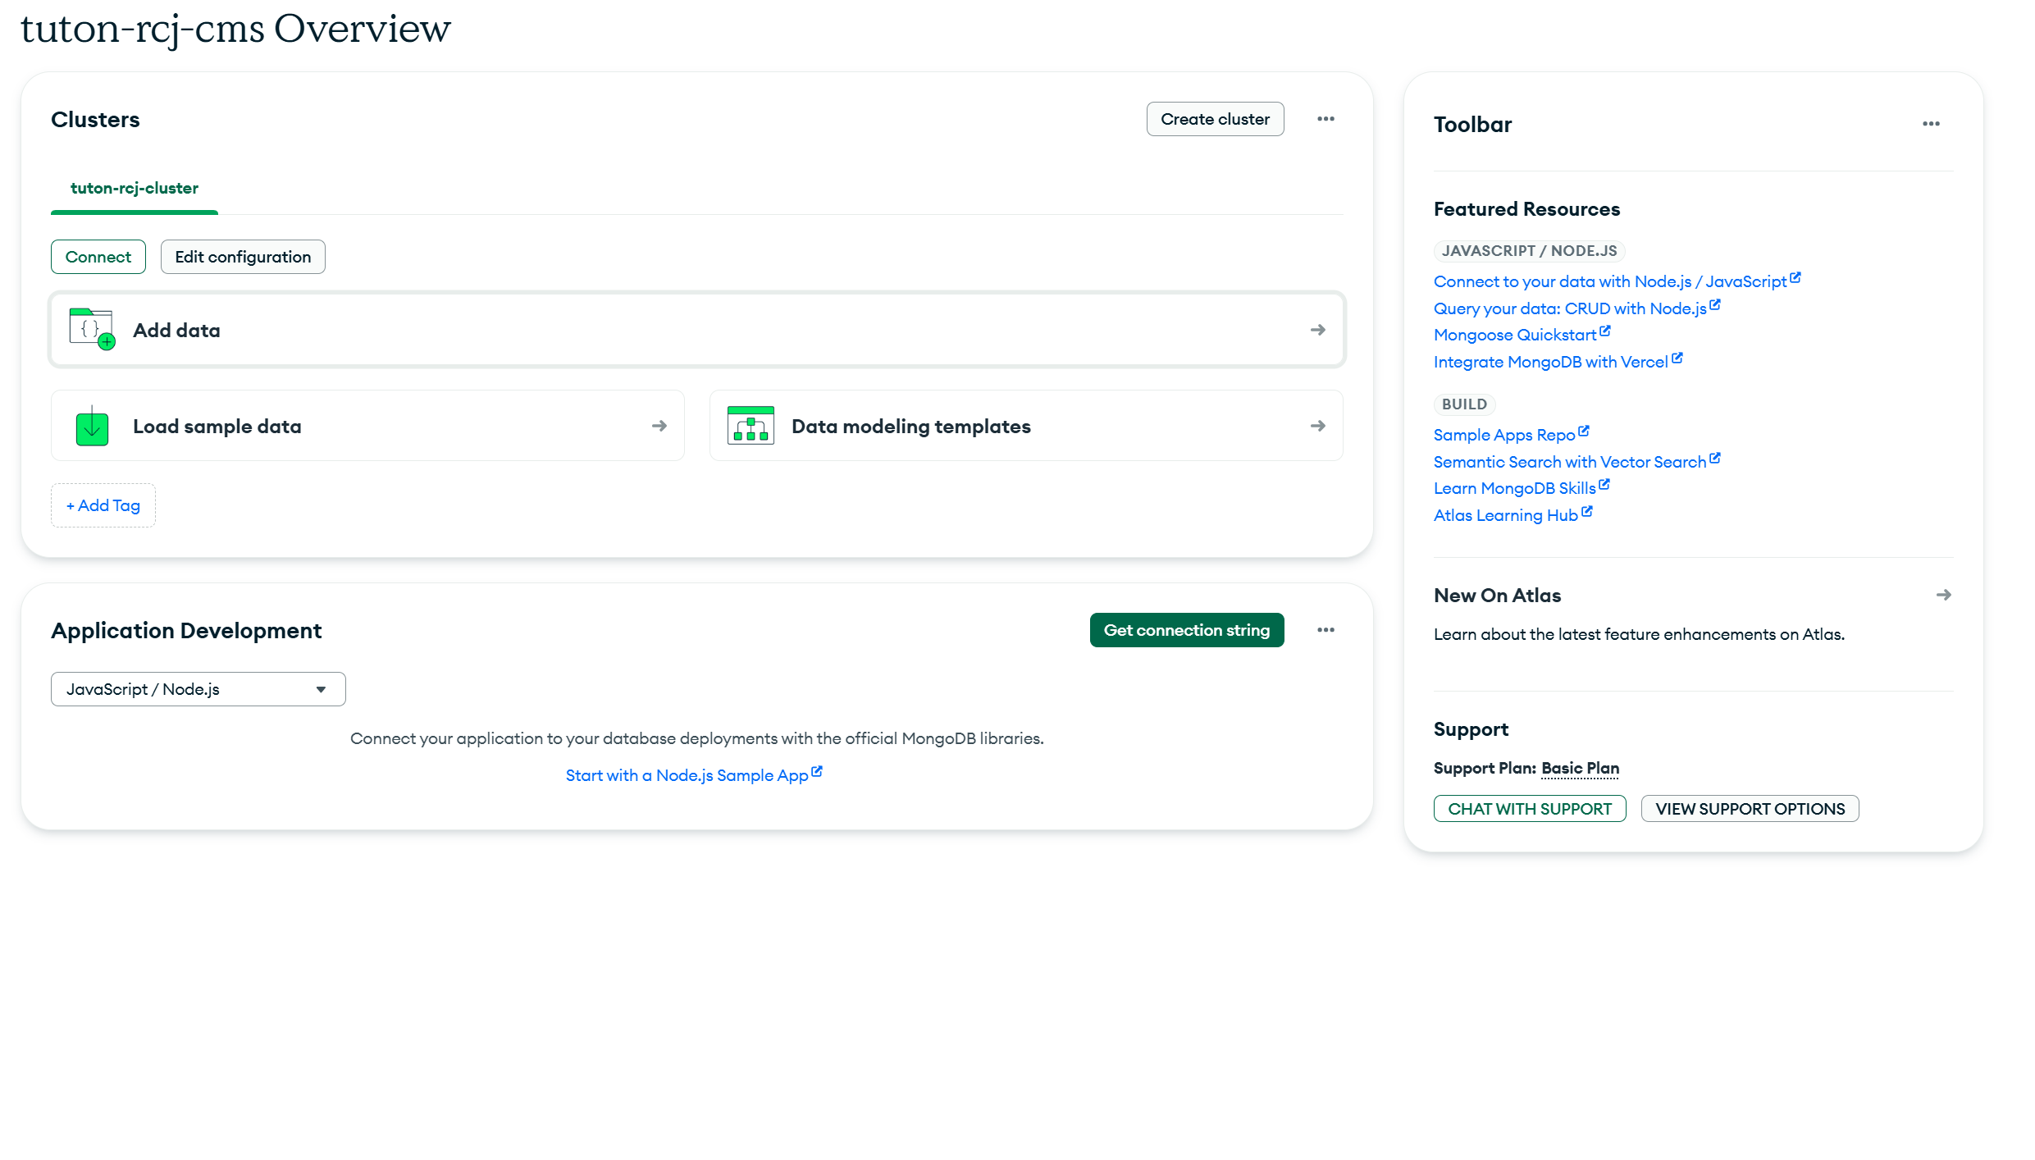Click CHAT WITH SUPPORT button
This screenshot has width=2035, height=1160.
click(x=1529, y=809)
